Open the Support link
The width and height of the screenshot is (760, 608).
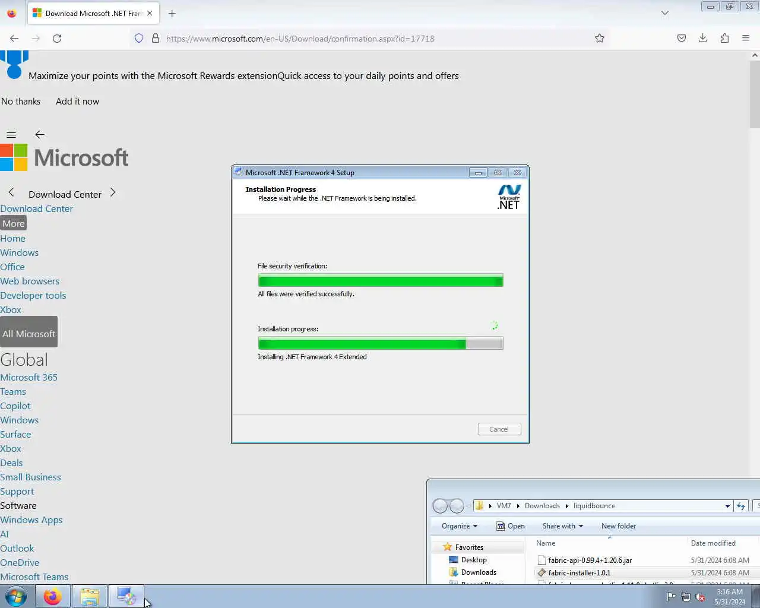(17, 492)
